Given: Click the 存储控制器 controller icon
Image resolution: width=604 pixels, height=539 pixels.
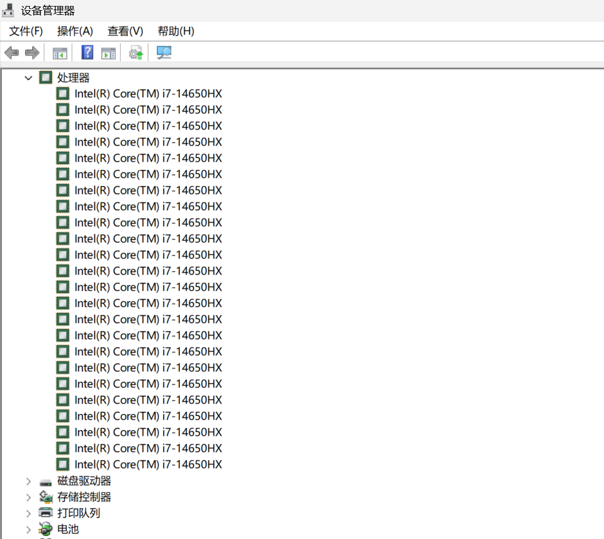Looking at the screenshot, I should pyautogui.click(x=46, y=497).
